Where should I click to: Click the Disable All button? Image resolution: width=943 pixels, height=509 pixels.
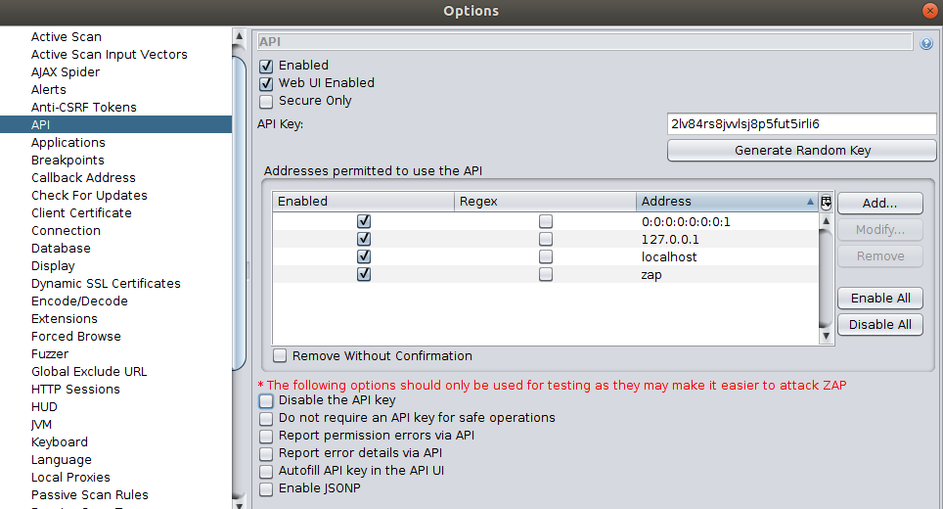tap(879, 325)
